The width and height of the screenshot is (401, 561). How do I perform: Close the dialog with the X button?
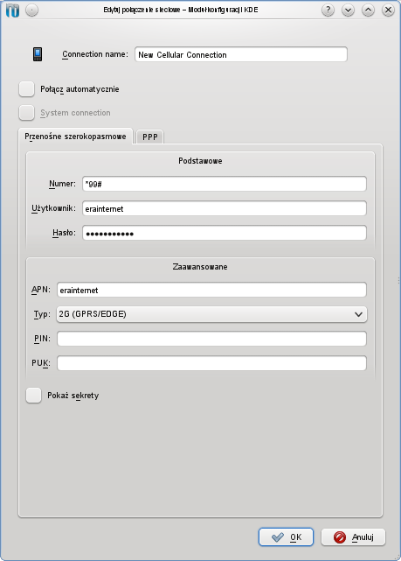tap(388, 10)
